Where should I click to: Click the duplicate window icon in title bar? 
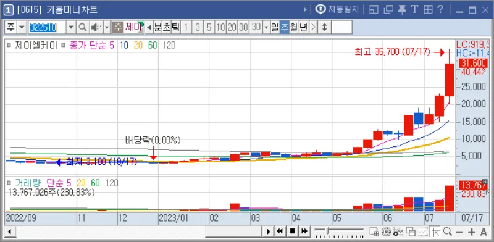pyautogui.click(x=388, y=10)
